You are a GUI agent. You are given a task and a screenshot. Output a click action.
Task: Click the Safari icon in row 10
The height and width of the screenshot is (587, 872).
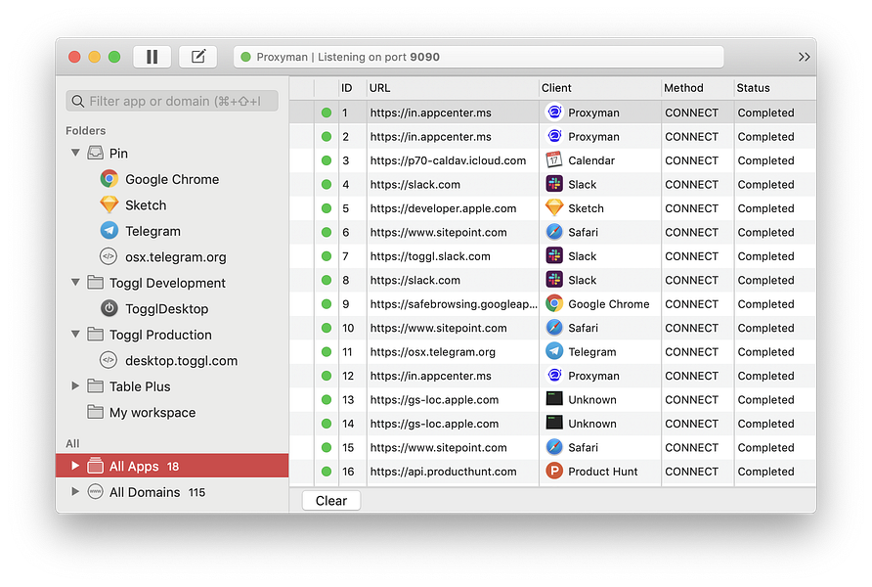coord(554,328)
